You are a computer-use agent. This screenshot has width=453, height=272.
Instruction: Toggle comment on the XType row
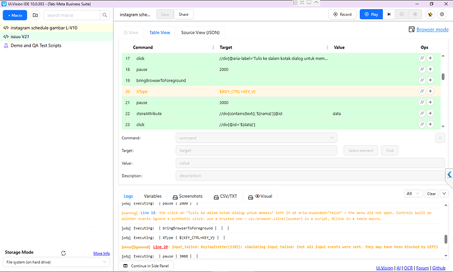(x=422, y=91)
